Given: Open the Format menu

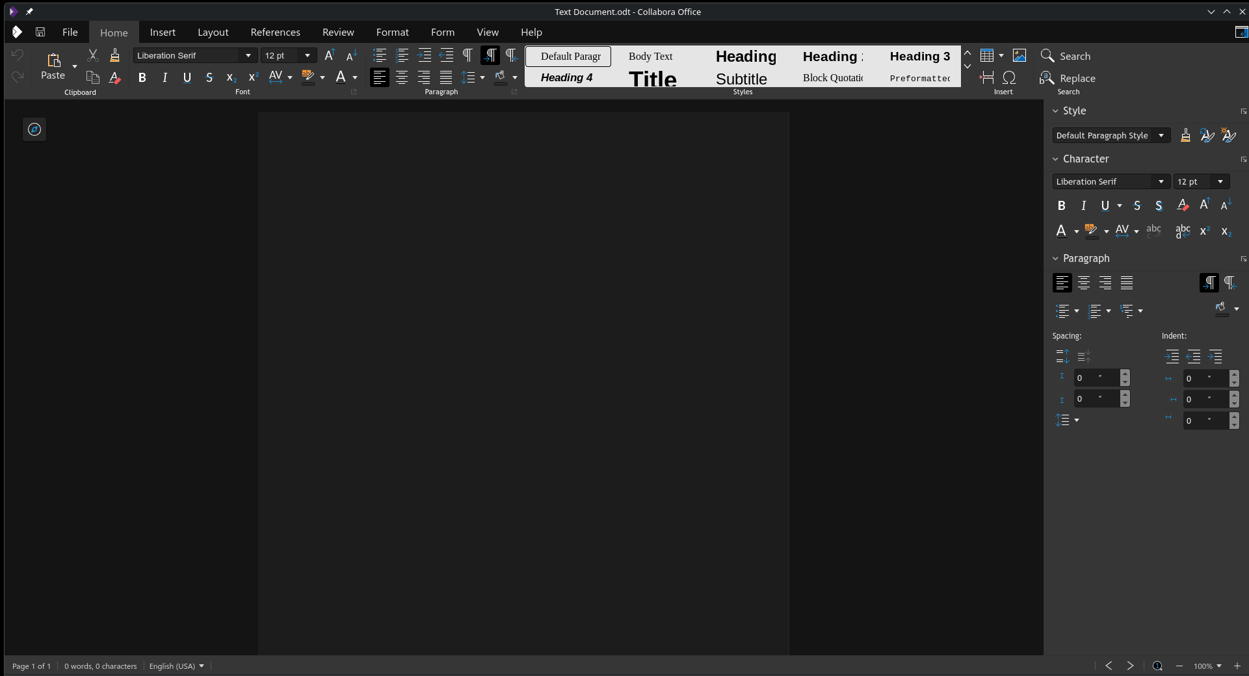Looking at the screenshot, I should (393, 32).
